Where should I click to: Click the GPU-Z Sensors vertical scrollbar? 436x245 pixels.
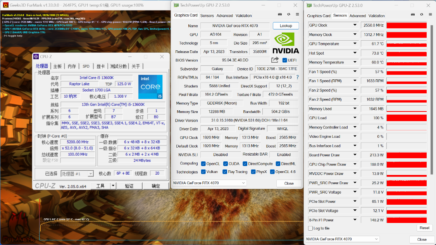(432, 100)
